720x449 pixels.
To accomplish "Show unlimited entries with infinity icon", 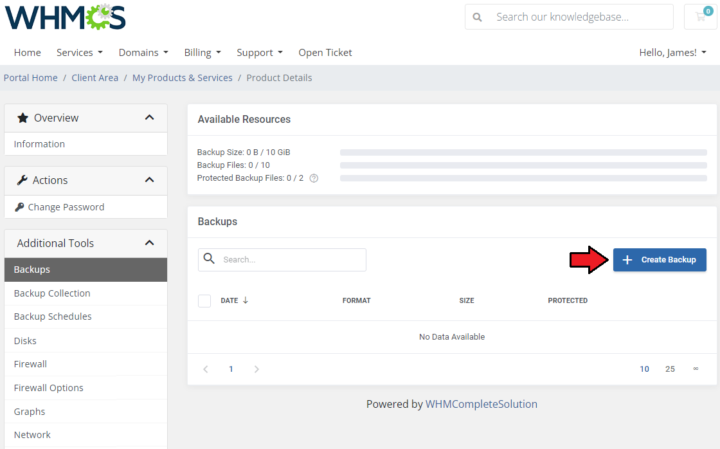I will click(x=696, y=369).
